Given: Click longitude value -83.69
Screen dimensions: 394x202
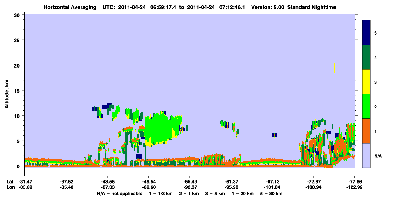Looking at the screenshot, I should point(25,187).
